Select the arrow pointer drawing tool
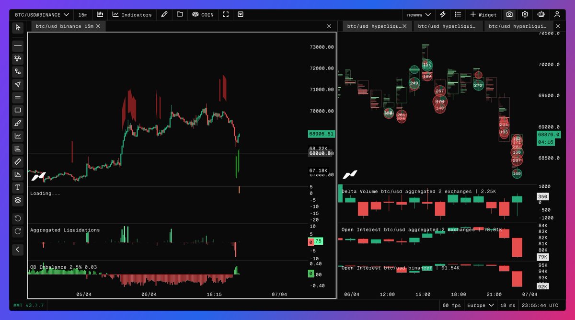The width and height of the screenshot is (575, 320). pos(18,84)
